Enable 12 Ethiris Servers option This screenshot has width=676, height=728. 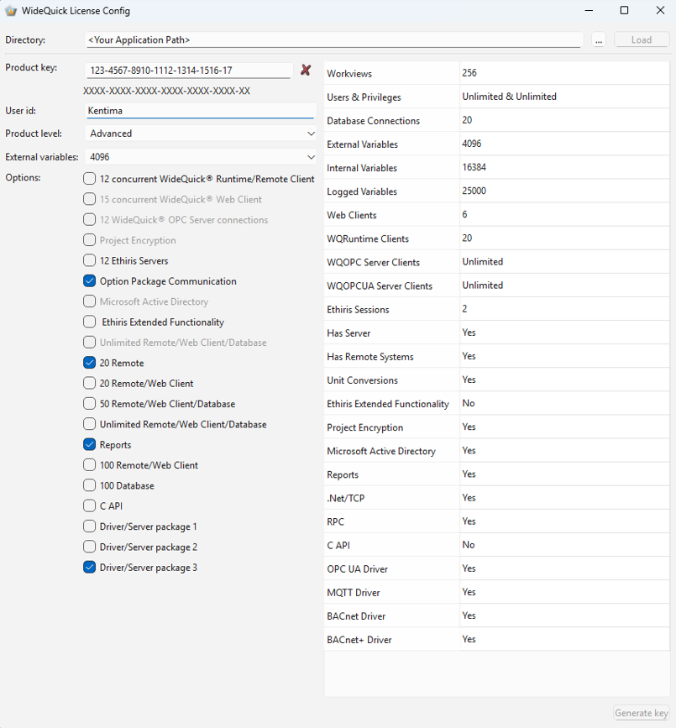pos(89,261)
